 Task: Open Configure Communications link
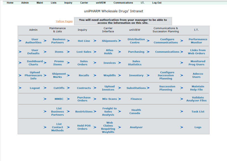point(166,41)
